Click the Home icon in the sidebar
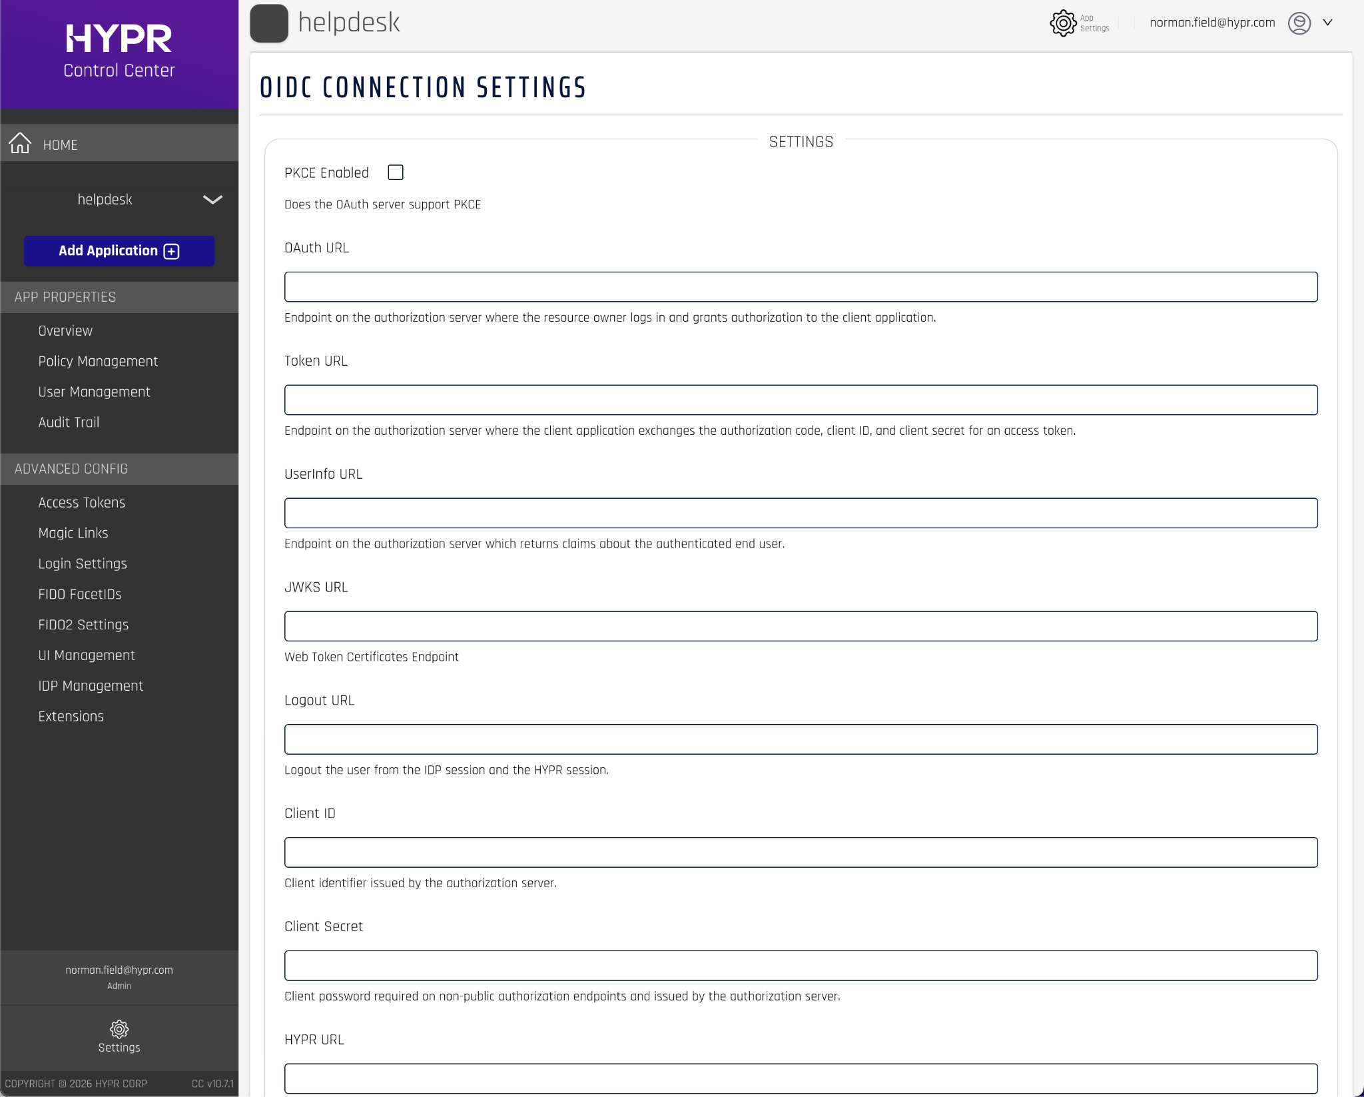The width and height of the screenshot is (1364, 1097). (20, 143)
